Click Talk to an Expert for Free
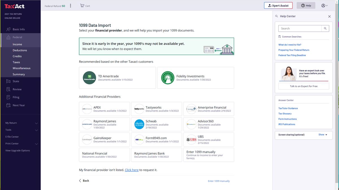The image size is (339, 190). click(x=304, y=86)
